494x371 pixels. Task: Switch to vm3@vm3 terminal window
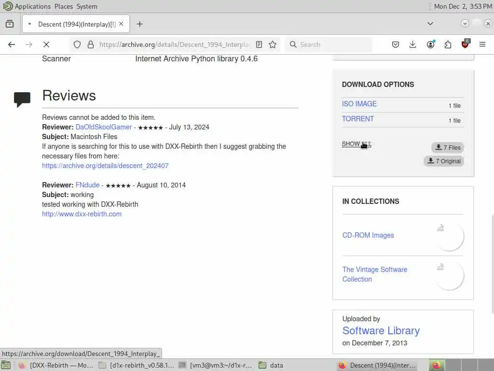tap(216, 365)
